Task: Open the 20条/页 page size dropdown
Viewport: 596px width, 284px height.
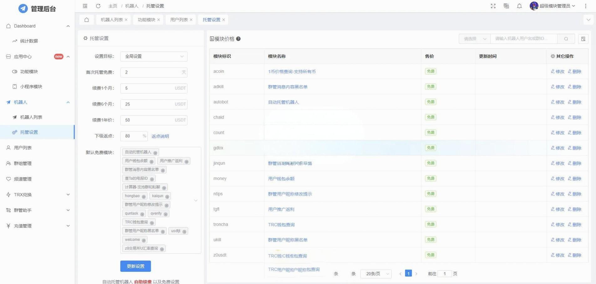Action: point(376,274)
